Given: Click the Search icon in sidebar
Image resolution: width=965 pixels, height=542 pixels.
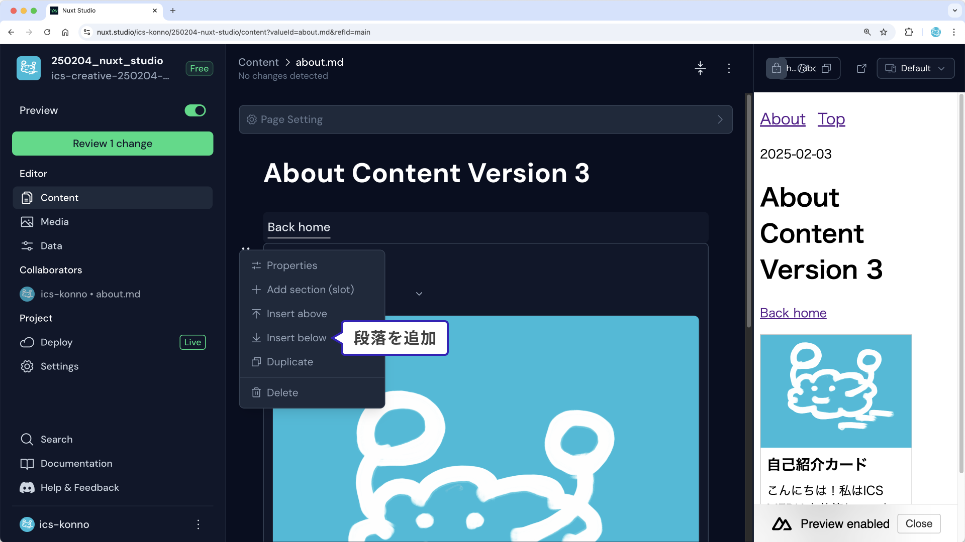Looking at the screenshot, I should point(27,439).
